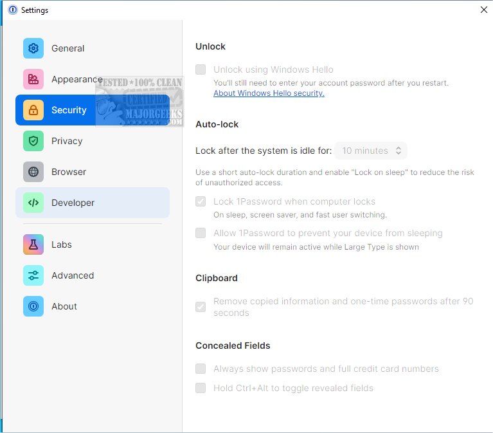
Task: Click the Advanced sliders icon
Action: (x=33, y=275)
